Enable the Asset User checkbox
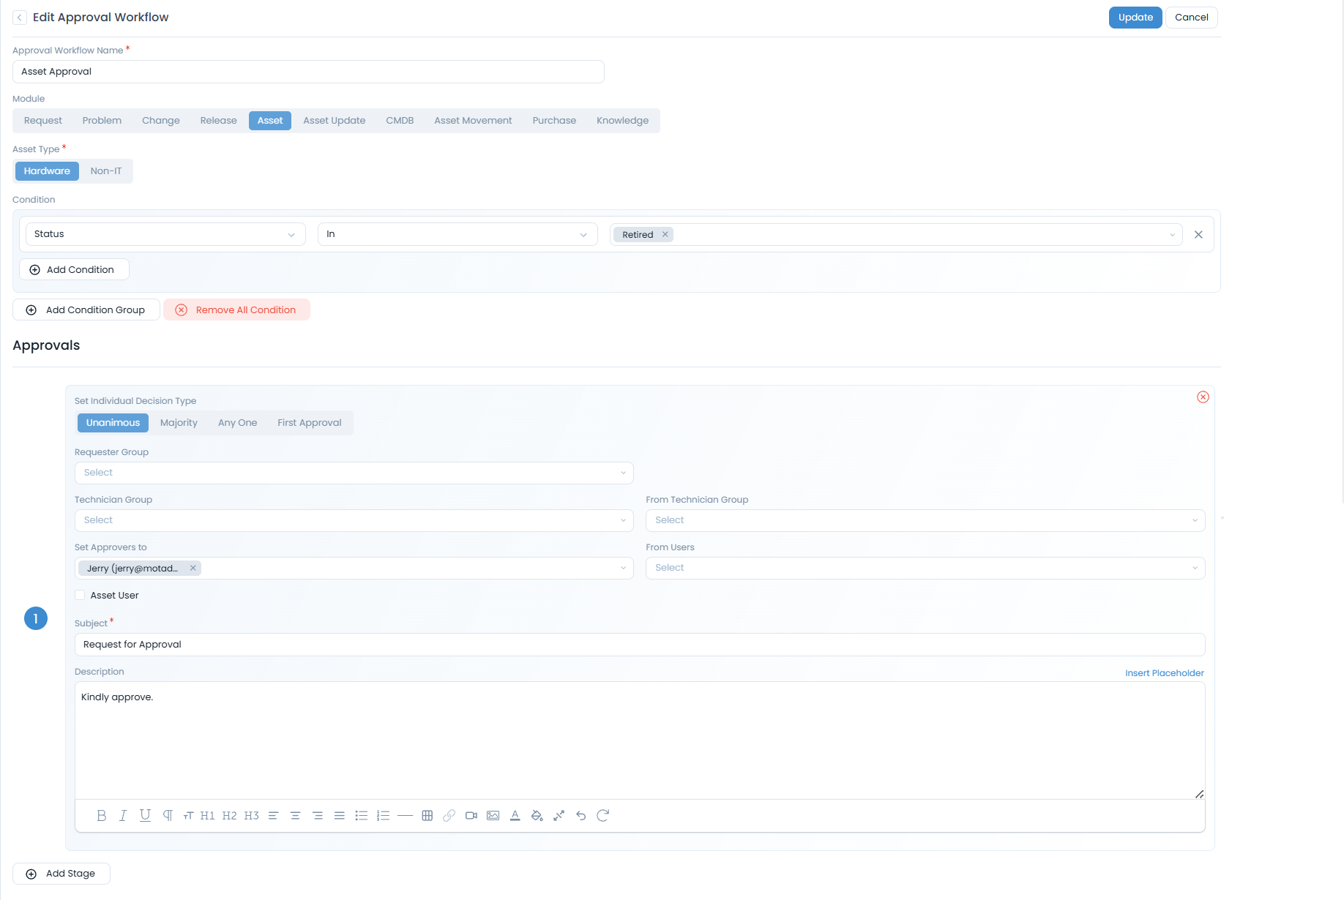1344x900 pixels. click(x=81, y=595)
